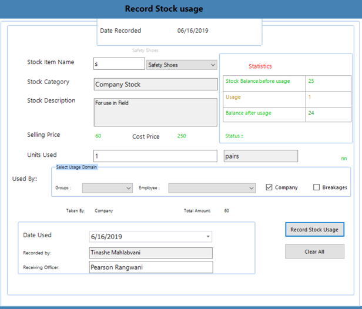This screenshot has height=309, width=362.
Task: Click the green nn label
Action: (344, 159)
